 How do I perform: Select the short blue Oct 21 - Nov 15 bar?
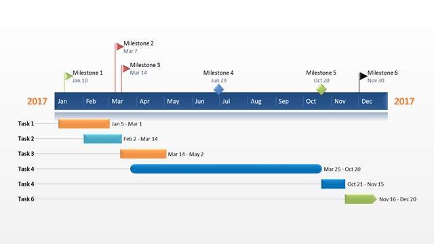(x=333, y=184)
